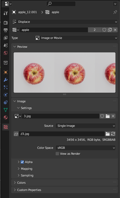Image resolution: width=120 pixels, height=198 pixels.
Task: Open the Object Constraints tab
Action: point(6,102)
